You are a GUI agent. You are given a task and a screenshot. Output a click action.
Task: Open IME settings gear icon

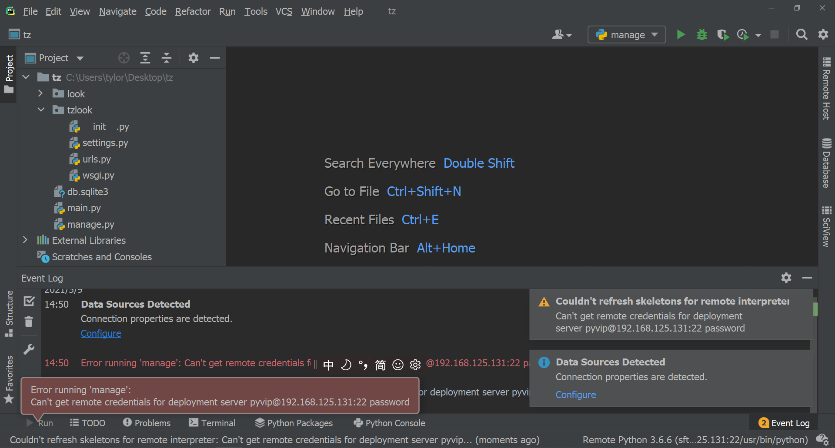click(x=415, y=365)
